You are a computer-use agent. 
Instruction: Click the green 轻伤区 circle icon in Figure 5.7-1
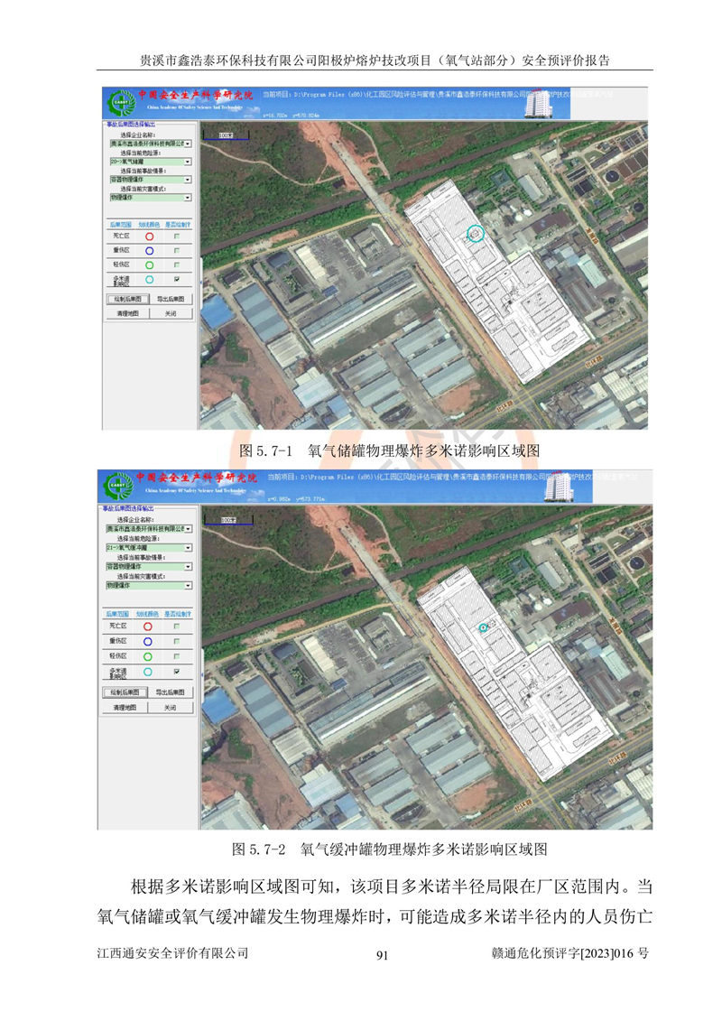click(x=148, y=265)
